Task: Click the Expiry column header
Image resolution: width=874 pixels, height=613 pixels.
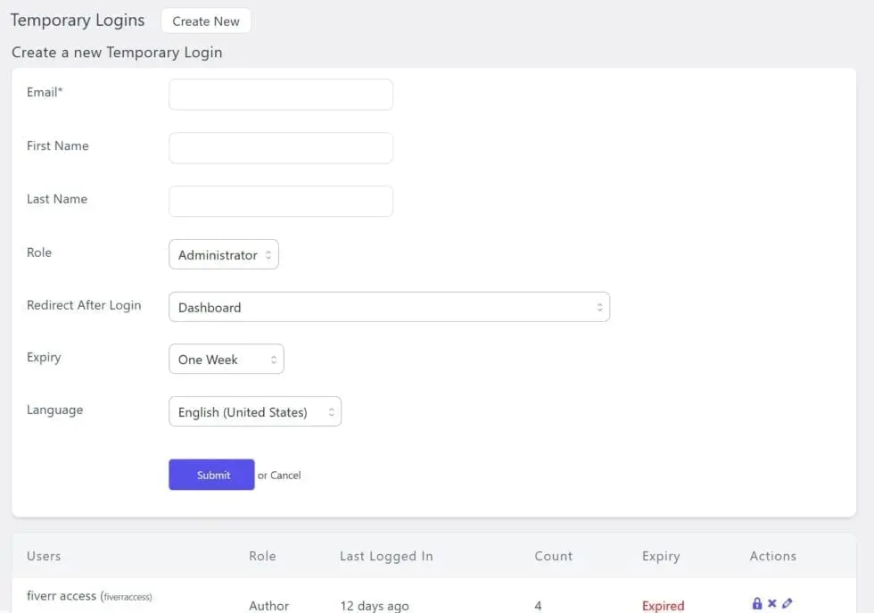Action: pyautogui.click(x=661, y=556)
